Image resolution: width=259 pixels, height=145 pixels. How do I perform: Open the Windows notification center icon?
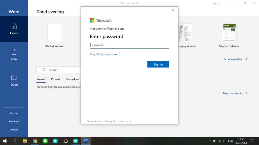[x=252, y=141]
